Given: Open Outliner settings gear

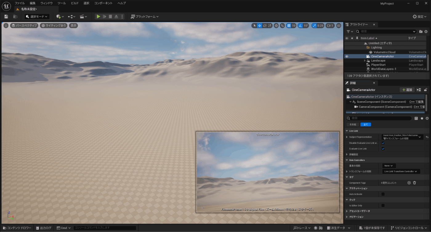Looking at the screenshot, I should coord(426,31).
